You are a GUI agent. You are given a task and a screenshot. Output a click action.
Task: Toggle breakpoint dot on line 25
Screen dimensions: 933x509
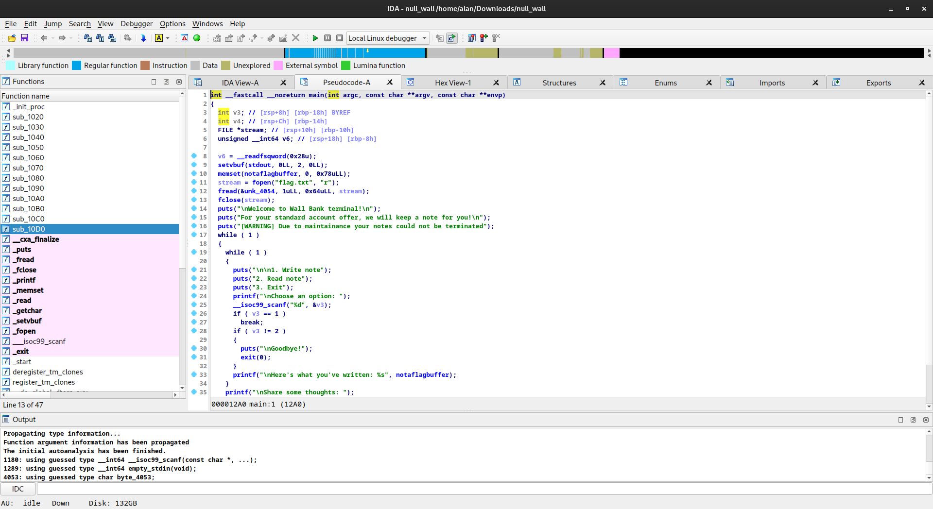coord(194,305)
